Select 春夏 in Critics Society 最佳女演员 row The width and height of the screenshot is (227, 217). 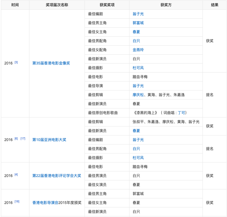pyautogui.click(x=136, y=185)
